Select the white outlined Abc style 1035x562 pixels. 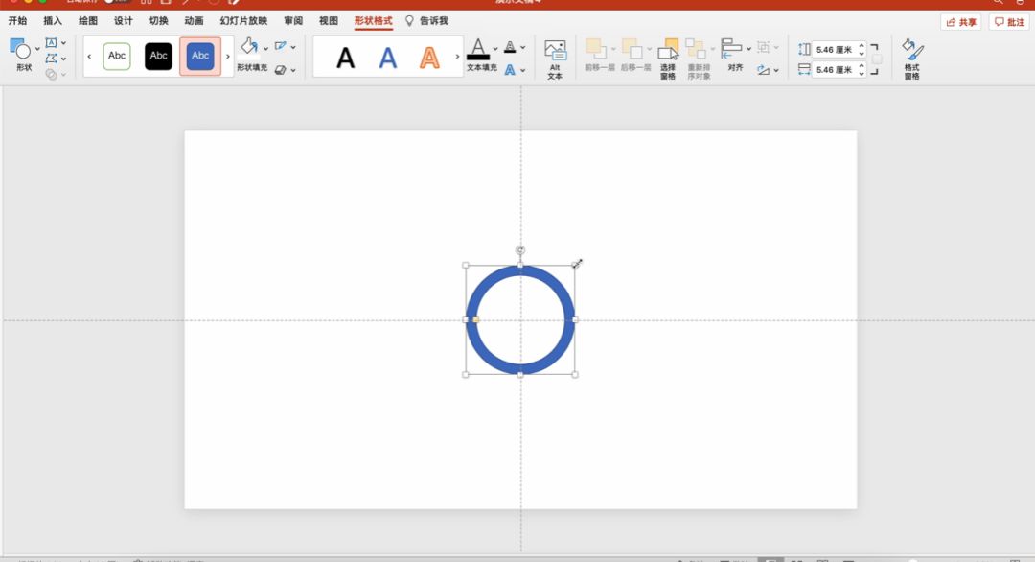117,57
